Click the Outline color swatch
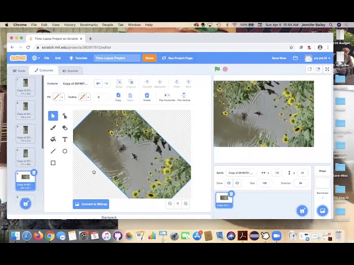This screenshot has width=354, height=265. [x=82, y=97]
